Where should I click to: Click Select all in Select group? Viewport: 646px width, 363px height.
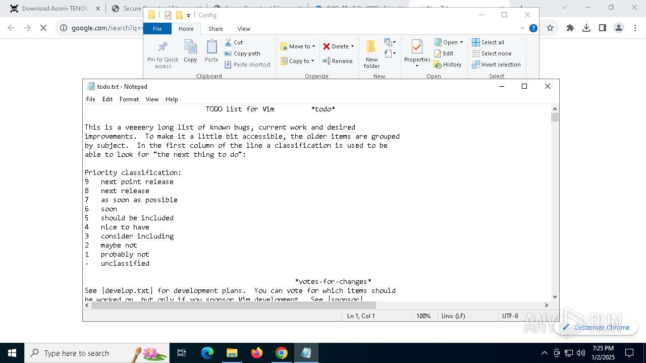[488, 42]
